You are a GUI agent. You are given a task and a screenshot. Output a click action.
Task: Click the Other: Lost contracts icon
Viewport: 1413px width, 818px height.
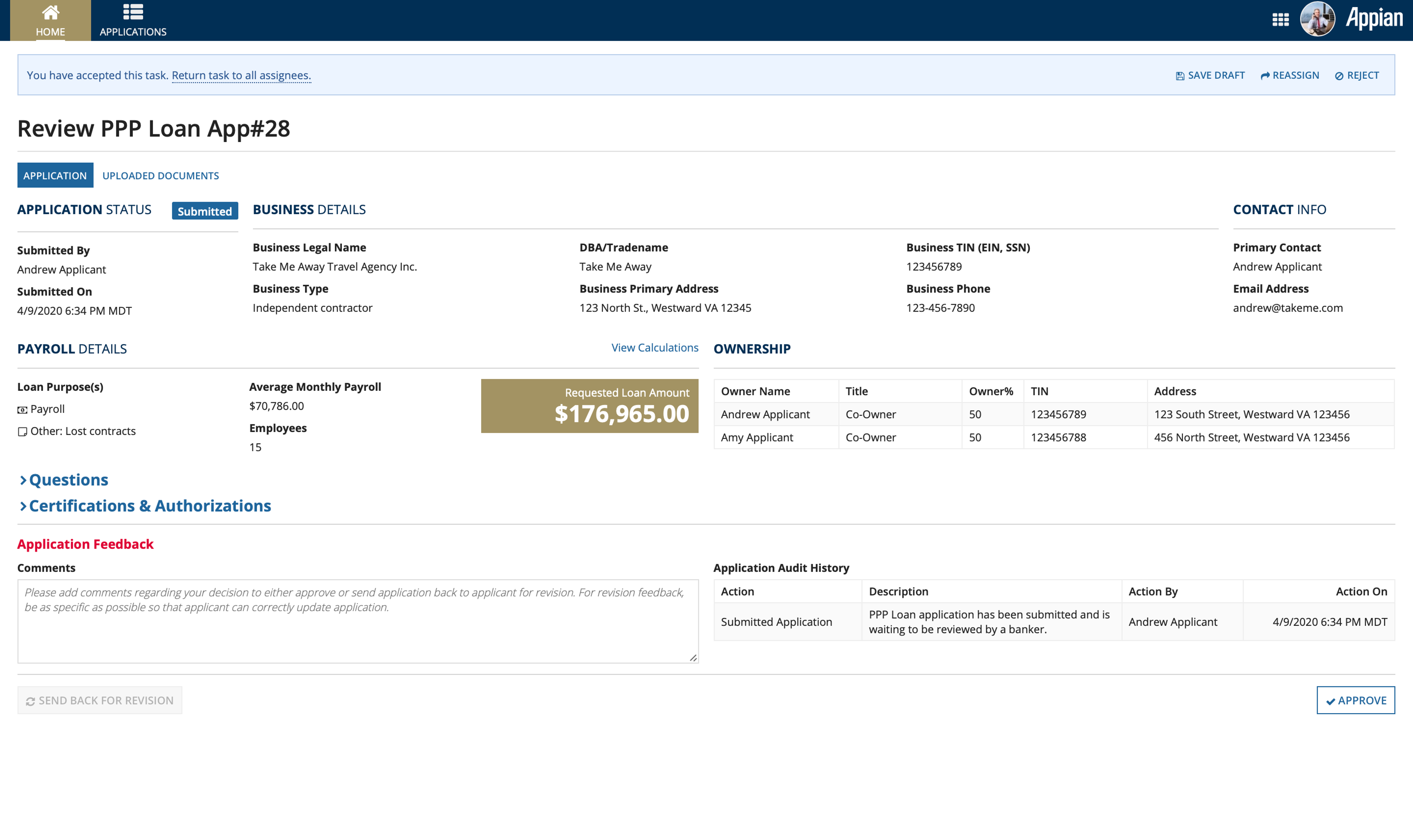click(22, 432)
